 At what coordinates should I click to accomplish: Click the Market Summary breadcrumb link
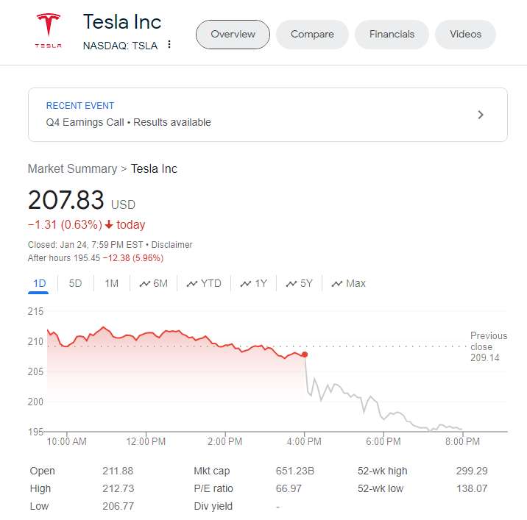(x=72, y=168)
